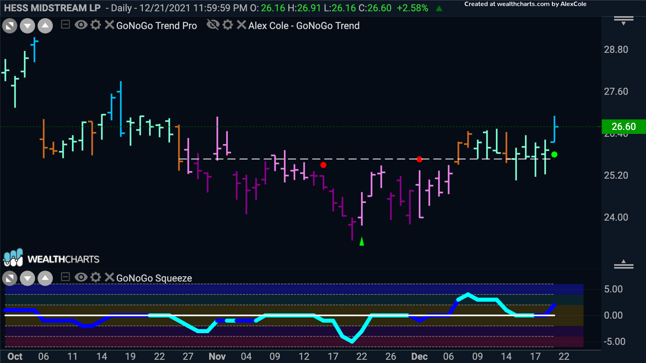Click the 24.00 price axis label

[x=616, y=217]
